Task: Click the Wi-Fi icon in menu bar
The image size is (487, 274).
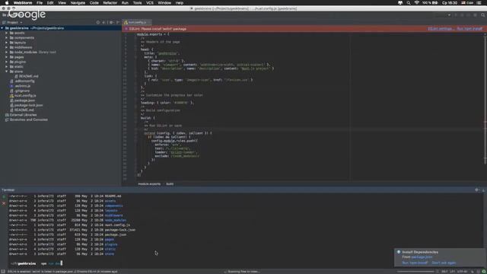Action: (416, 3)
